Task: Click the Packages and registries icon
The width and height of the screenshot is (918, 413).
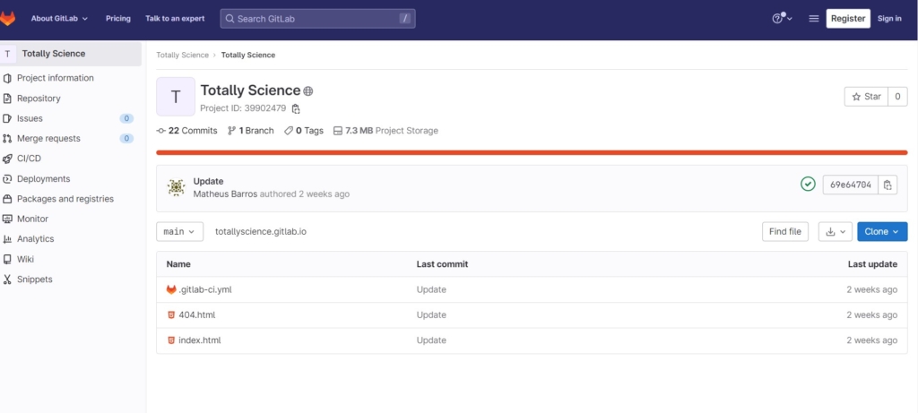Action: tap(7, 199)
